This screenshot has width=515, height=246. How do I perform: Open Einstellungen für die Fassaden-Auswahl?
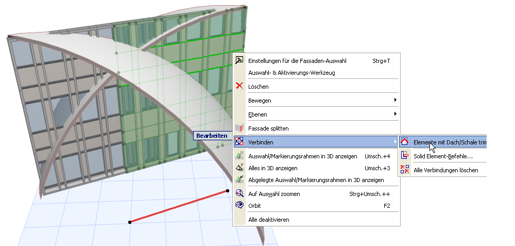[316, 60]
